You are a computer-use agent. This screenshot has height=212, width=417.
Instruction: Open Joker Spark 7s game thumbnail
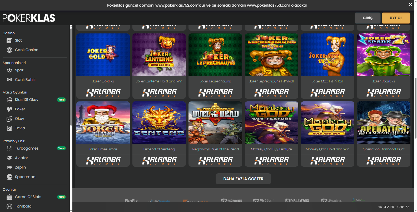[384, 55]
